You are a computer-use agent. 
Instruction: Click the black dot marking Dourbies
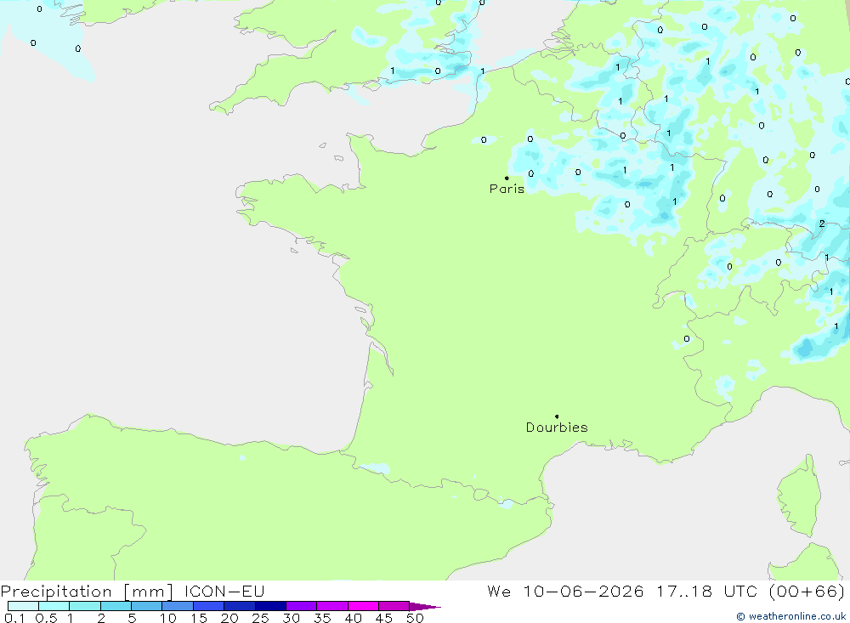pos(557,416)
